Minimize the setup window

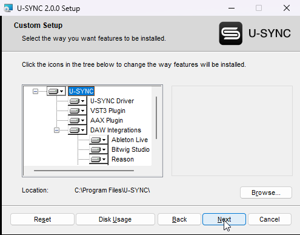pyautogui.click(x=232, y=8)
